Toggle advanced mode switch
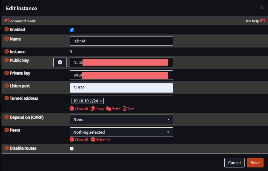The height and width of the screenshot is (171, 268). [7, 21]
